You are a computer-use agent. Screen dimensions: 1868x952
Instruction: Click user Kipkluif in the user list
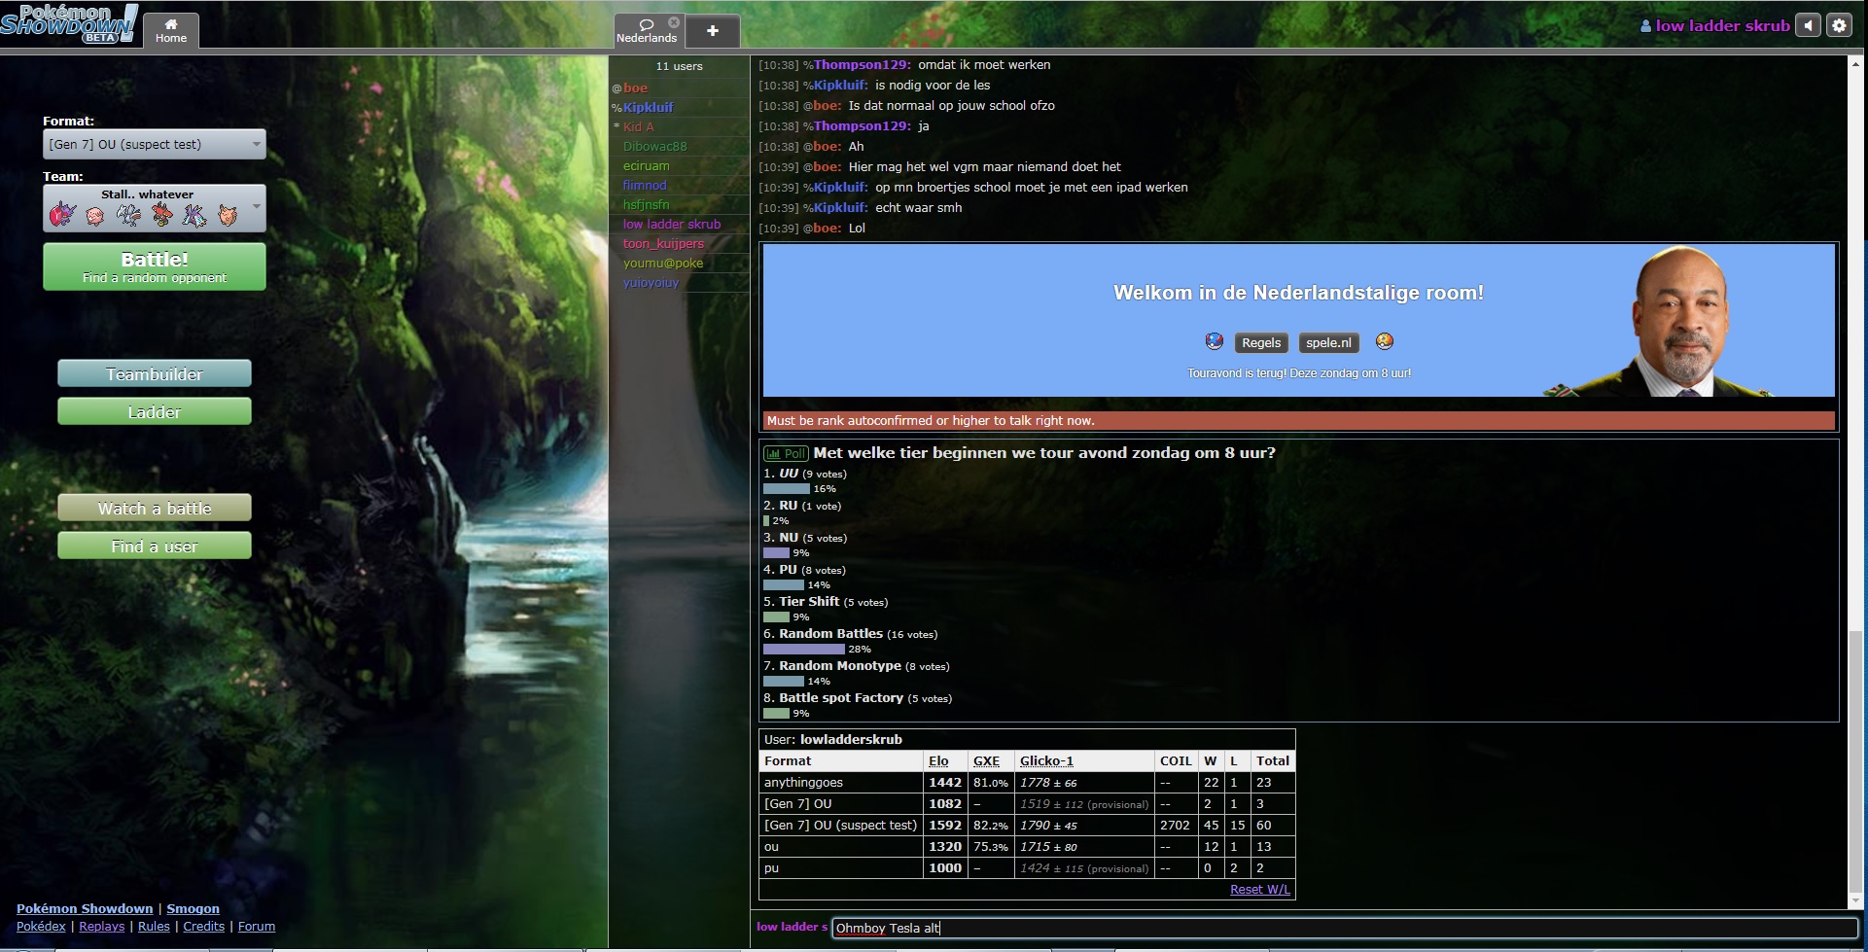[679, 107]
